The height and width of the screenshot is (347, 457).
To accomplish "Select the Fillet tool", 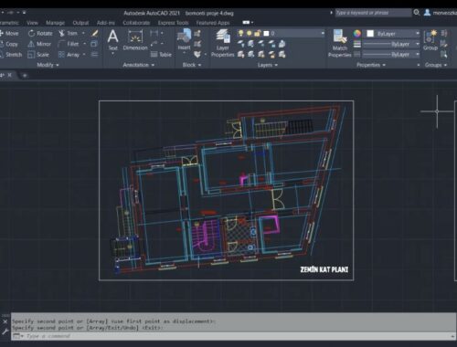I will click(x=69, y=44).
